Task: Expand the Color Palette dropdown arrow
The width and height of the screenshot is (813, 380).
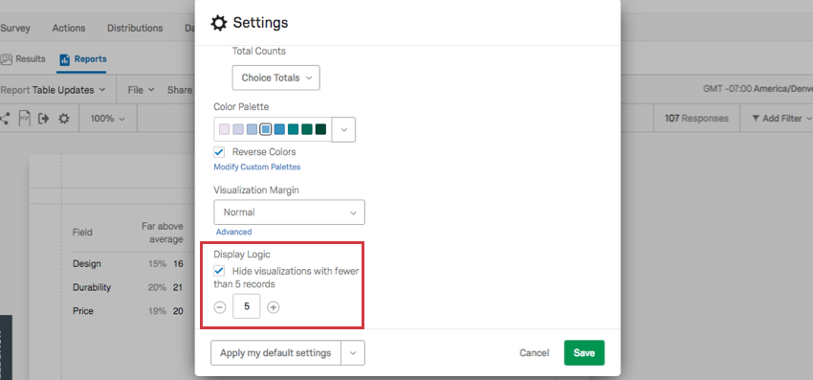Action: click(343, 129)
